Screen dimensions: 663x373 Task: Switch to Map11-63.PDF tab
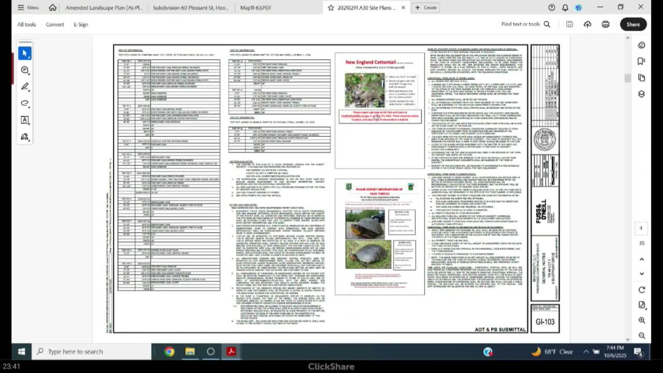pos(256,8)
